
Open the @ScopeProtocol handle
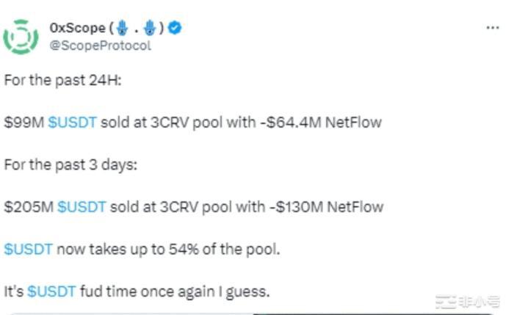tap(100, 45)
